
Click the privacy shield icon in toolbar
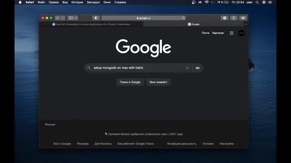point(96,18)
